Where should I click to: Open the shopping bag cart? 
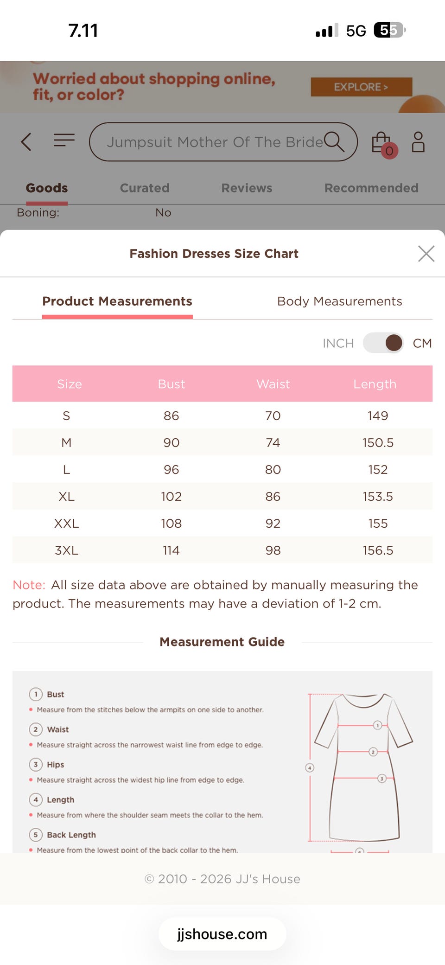coord(382,143)
